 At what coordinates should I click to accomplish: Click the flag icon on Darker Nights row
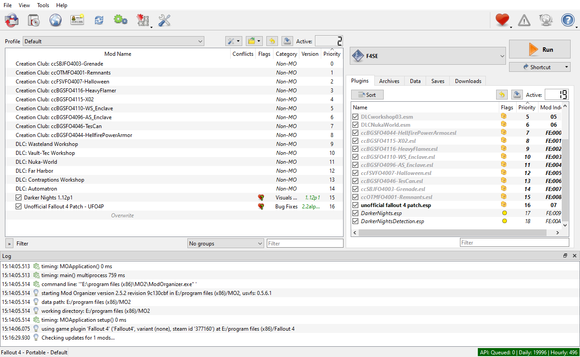[261, 198]
